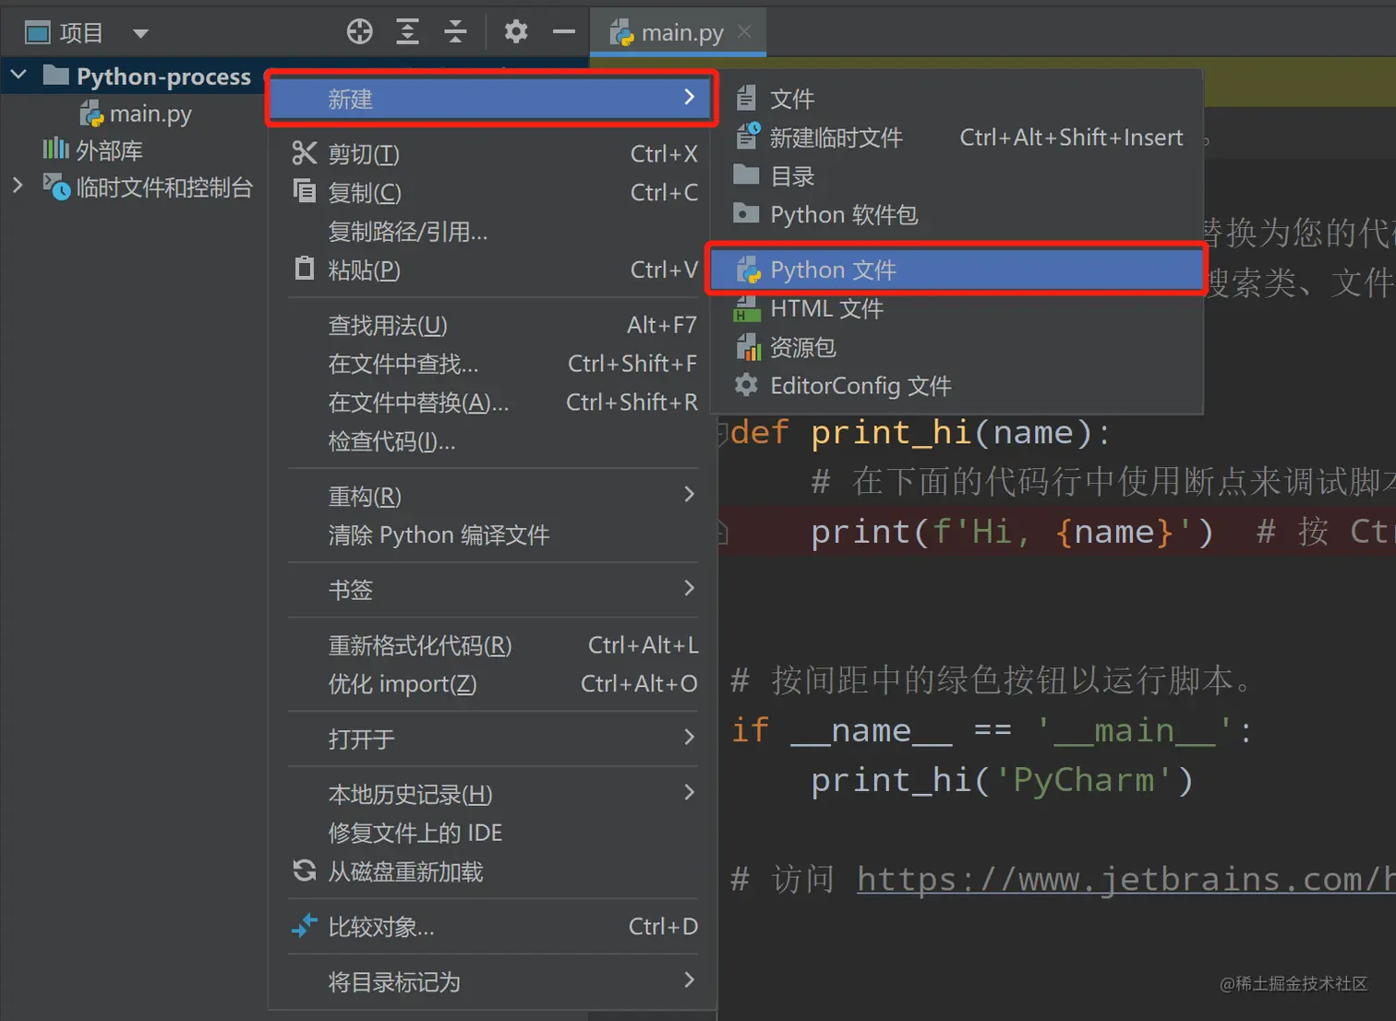The width and height of the screenshot is (1396, 1021).
Task: Click the scissors icon beside 剪切
Action: (305, 153)
